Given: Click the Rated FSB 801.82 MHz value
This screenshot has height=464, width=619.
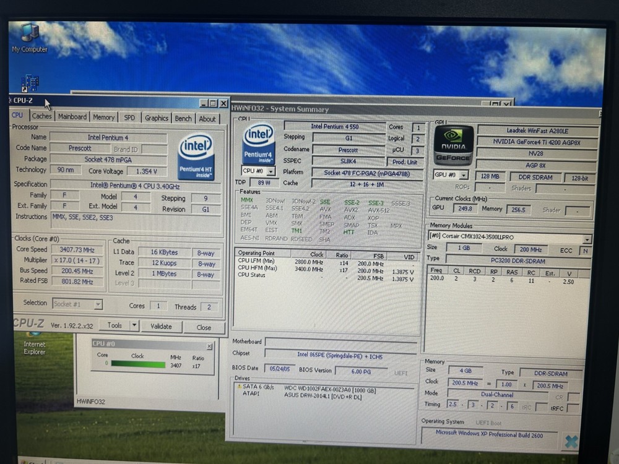Looking at the screenshot, I should point(77,281).
